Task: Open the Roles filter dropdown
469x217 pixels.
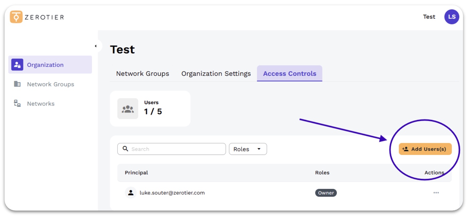Action: pyautogui.click(x=248, y=149)
